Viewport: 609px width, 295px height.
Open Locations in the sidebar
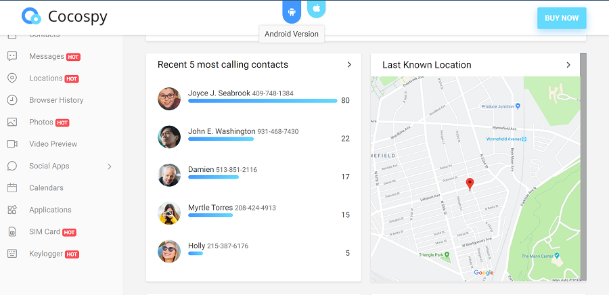46,78
